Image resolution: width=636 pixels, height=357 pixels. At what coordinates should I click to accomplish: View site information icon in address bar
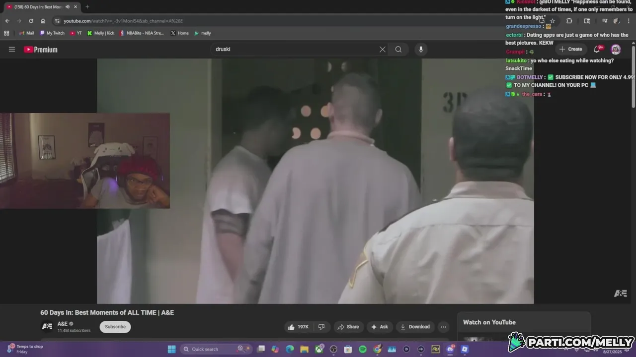pos(57,21)
